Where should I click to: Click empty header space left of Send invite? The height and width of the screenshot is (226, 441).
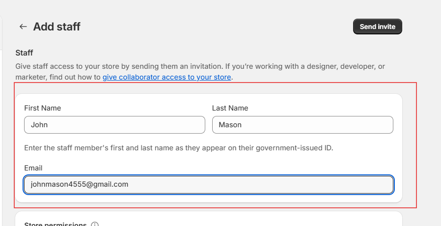(x=221, y=27)
